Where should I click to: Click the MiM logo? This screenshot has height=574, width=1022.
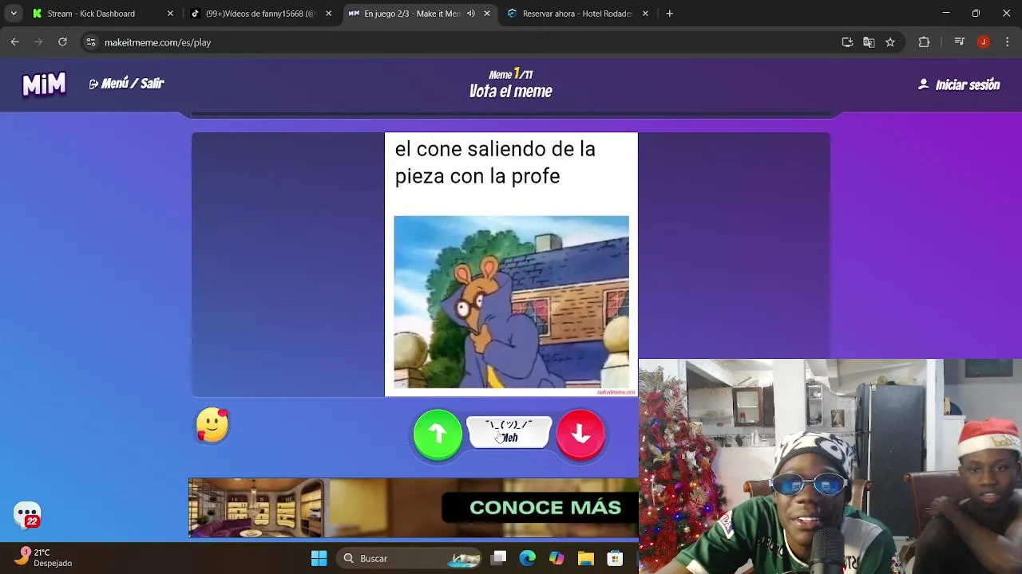44,84
